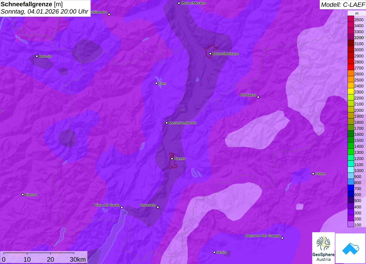Click the legend unit label m
366x264 pixels.
(x=357, y=13)
